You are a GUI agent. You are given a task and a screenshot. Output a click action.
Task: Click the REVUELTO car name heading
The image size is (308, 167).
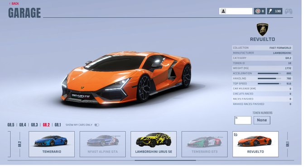[262, 39]
